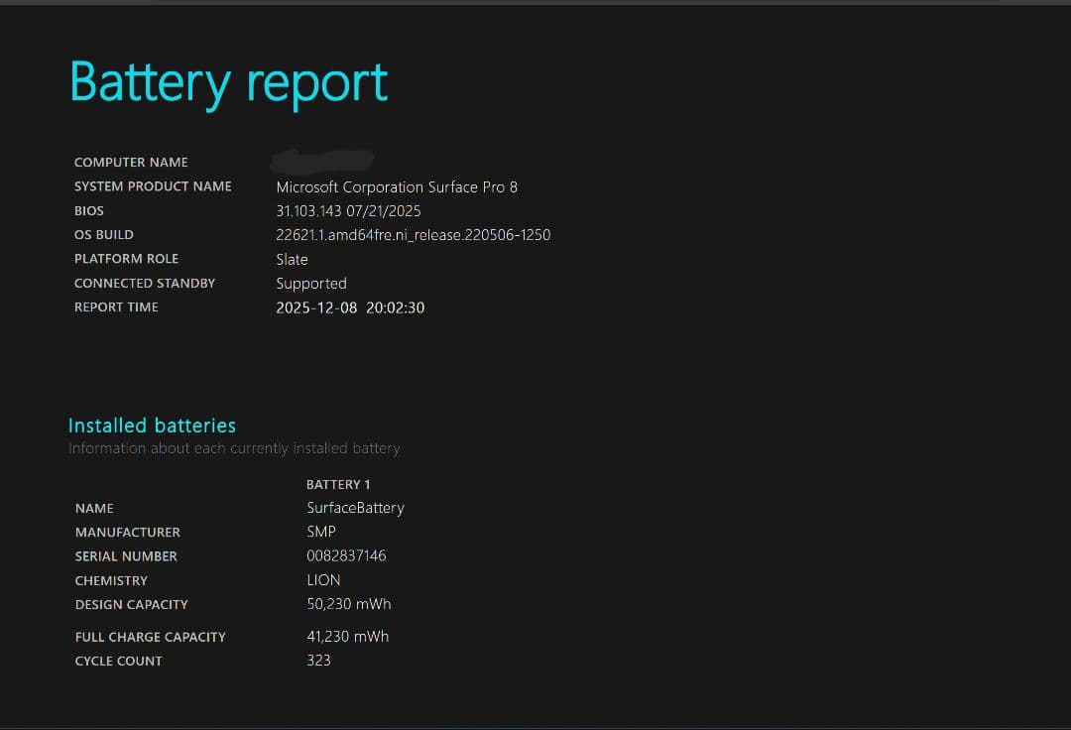
Task: Select the Supported status text
Action: [311, 283]
